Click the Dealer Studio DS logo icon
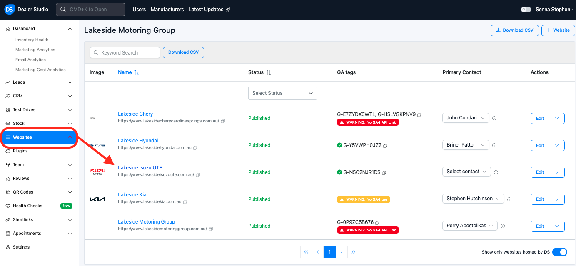 pyautogui.click(x=9, y=9)
